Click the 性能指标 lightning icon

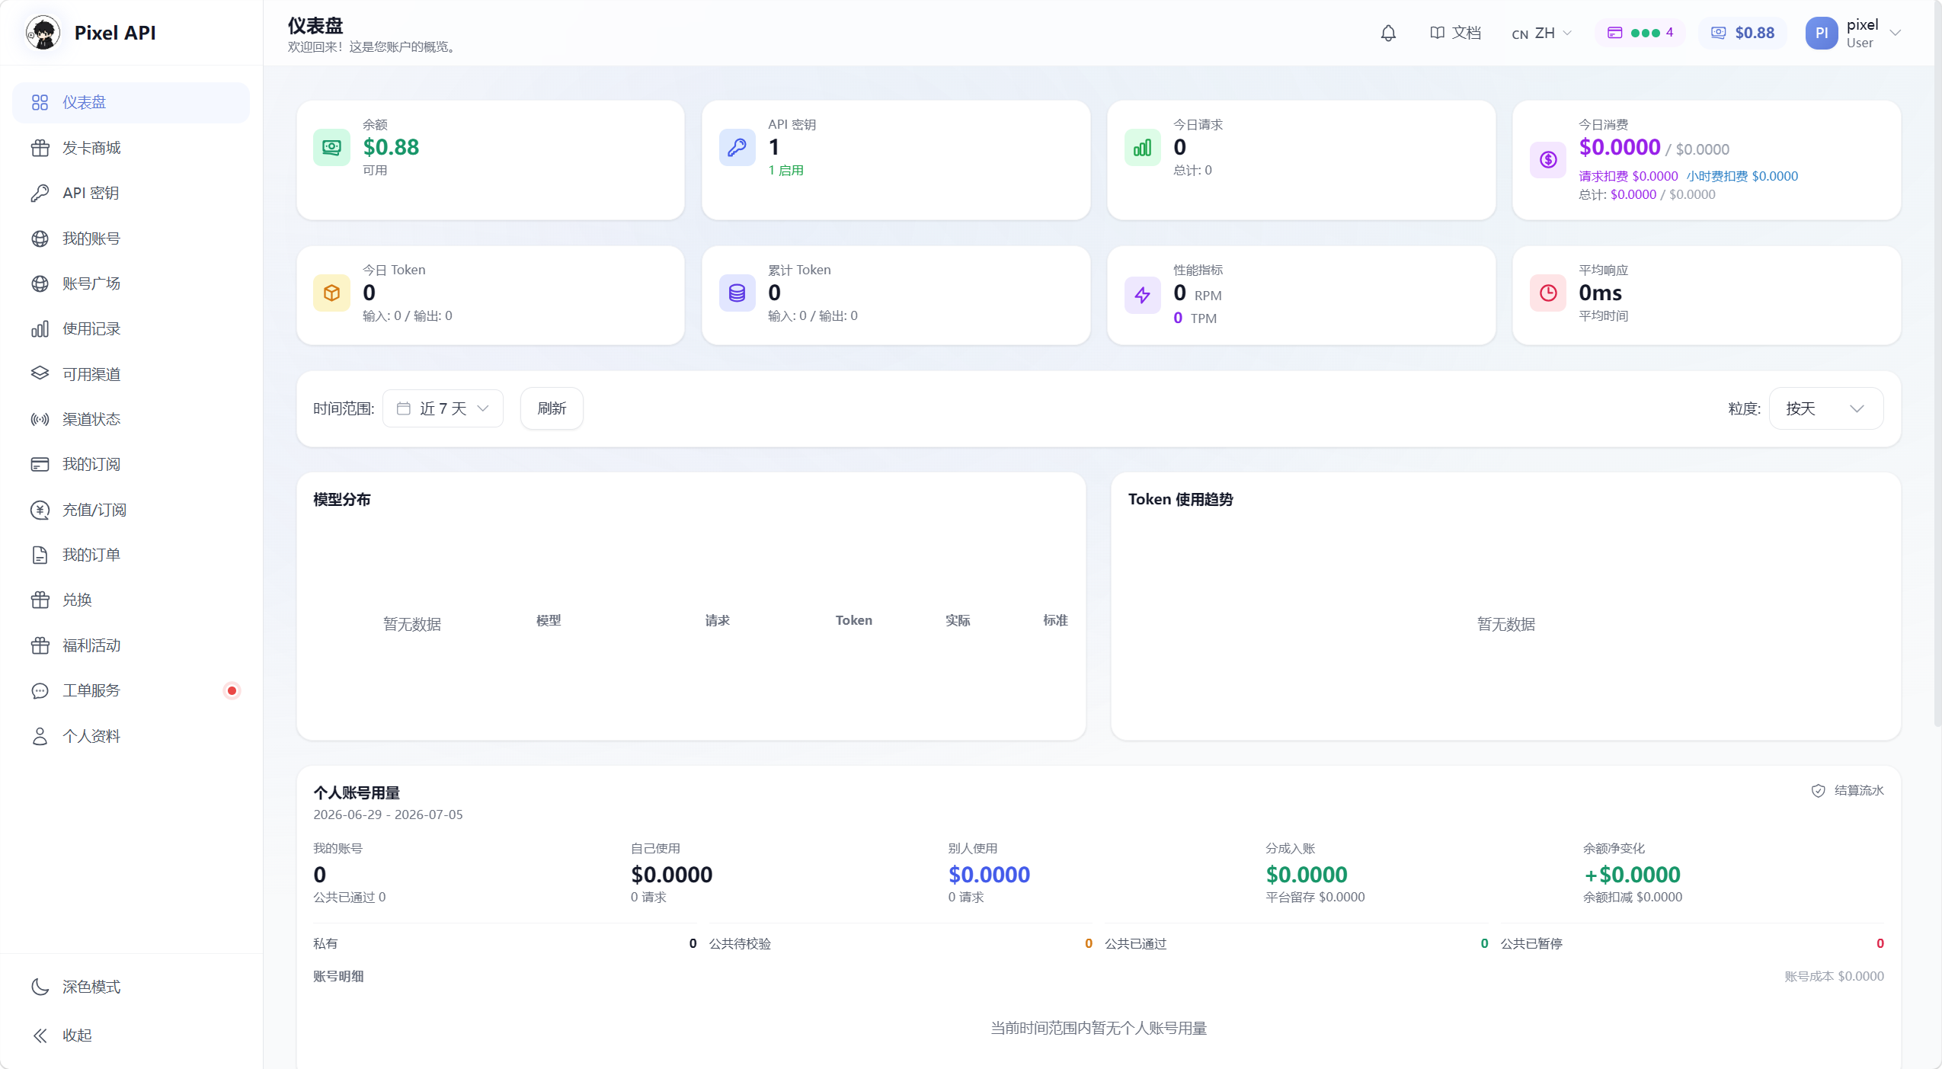(1142, 295)
